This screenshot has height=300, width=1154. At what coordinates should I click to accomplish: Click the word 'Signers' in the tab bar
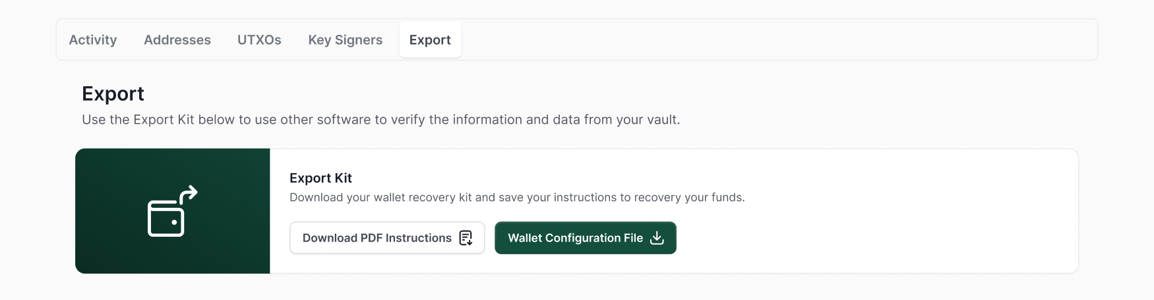pyautogui.click(x=359, y=40)
